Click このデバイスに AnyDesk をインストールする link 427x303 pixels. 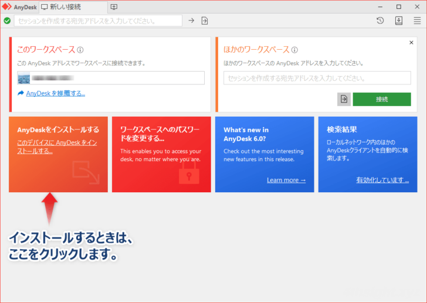57,147
